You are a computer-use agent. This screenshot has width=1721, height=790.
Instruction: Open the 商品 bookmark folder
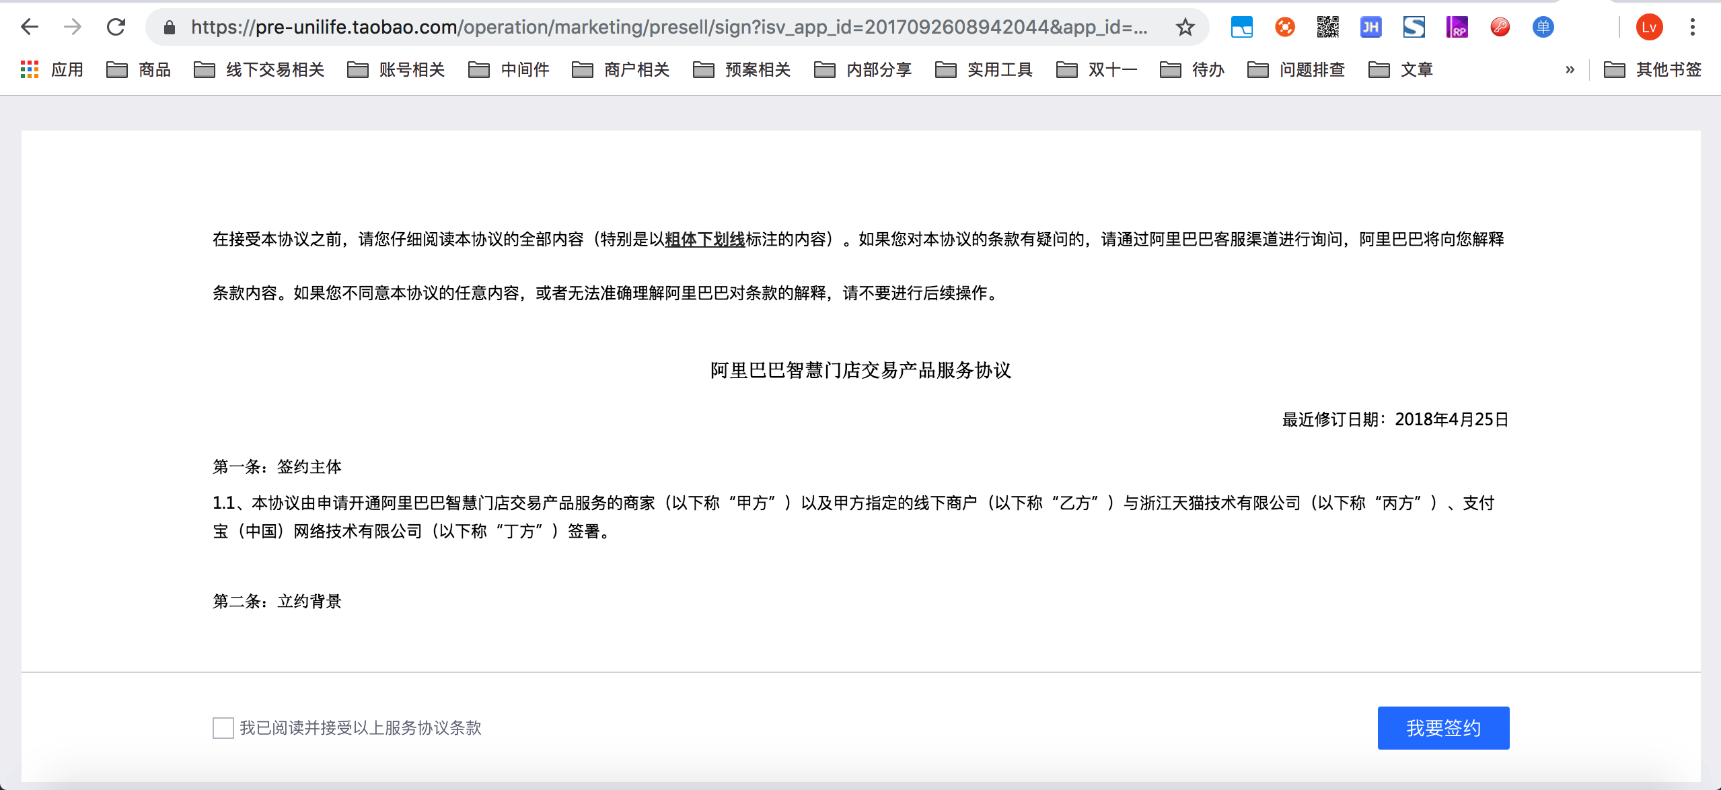click(x=139, y=69)
